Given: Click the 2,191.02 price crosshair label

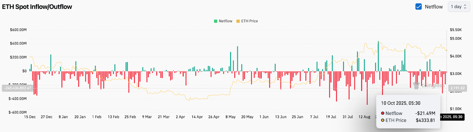Looking at the screenshot, I should 458,88.
